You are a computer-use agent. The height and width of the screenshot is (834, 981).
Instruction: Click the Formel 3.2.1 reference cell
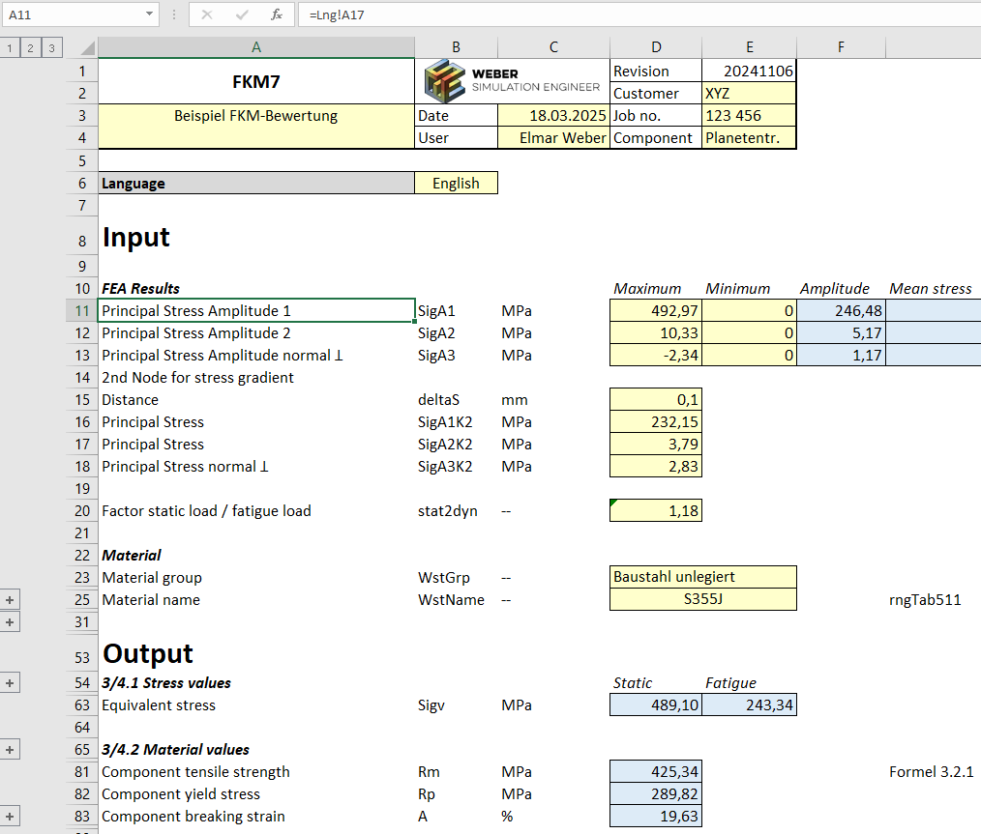(931, 772)
